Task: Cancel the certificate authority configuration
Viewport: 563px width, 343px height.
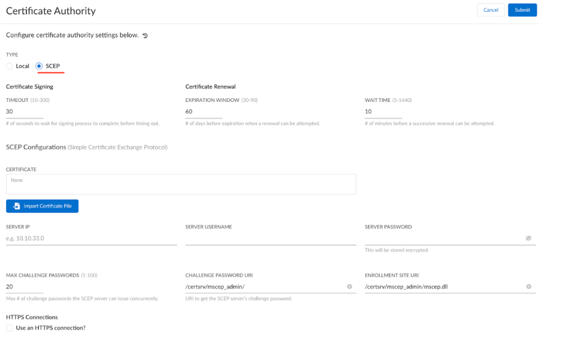Action: pyautogui.click(x=491, y=10)
